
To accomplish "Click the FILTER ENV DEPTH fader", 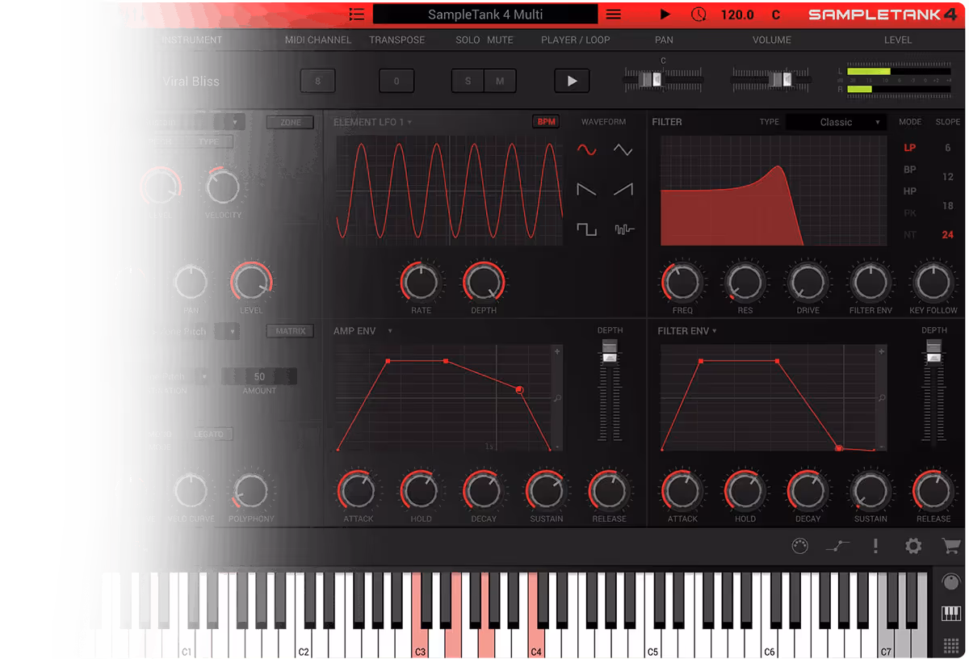I will click(934, 351).
